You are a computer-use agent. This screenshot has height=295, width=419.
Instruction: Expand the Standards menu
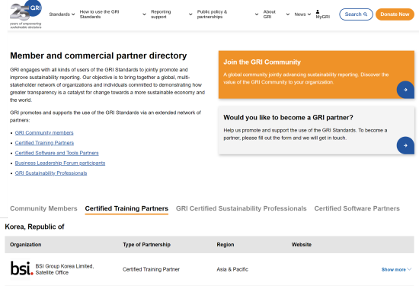pyautogui.click(x=62, y=14)
